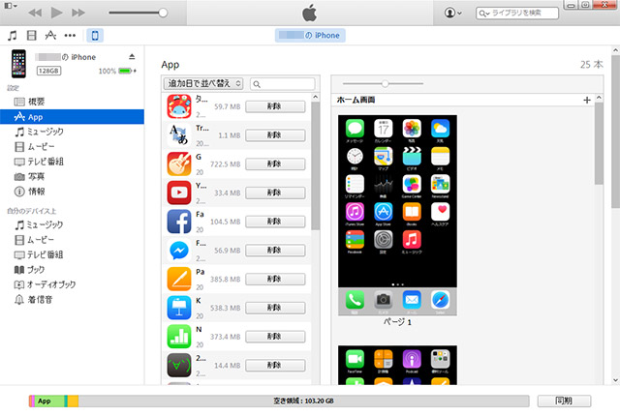Click the YouTube app icon in list
620x416 pixels.
[x=177, y=193]
